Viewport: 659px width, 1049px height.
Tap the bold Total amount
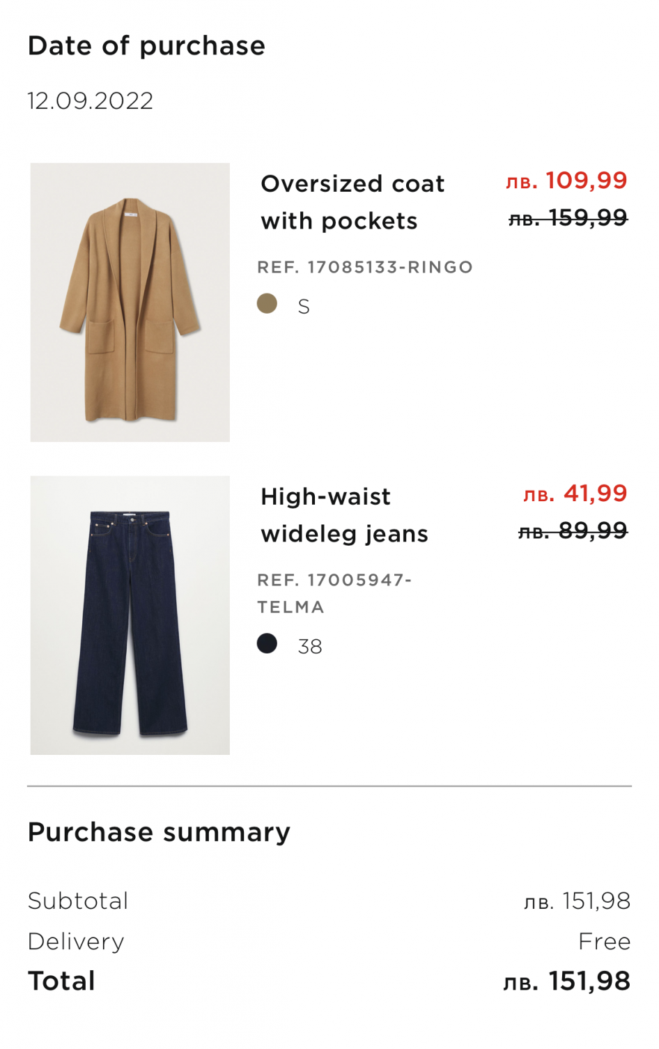[566, 981]
